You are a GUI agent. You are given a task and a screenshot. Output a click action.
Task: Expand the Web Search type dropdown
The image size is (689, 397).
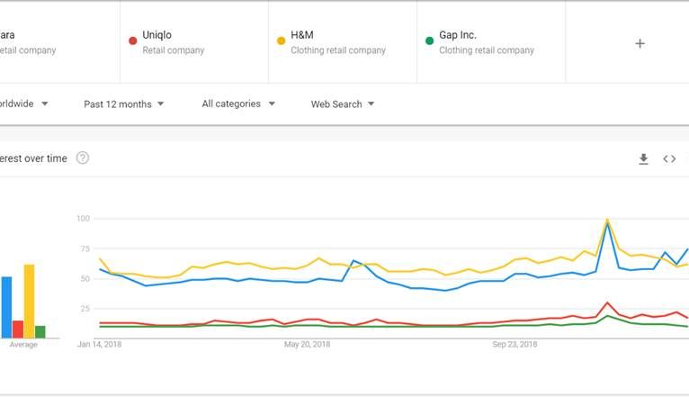(x=343, y=104)
